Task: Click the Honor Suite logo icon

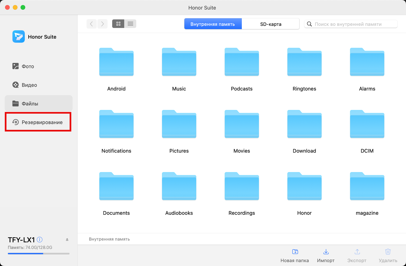Action: tap(19, 37)
